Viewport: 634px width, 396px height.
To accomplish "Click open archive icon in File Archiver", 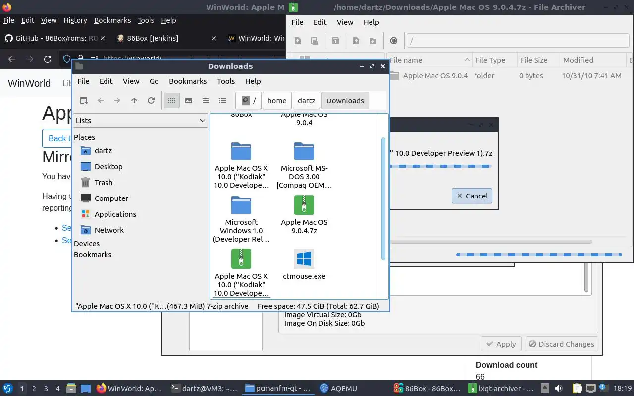I will (x=315, y=41).
